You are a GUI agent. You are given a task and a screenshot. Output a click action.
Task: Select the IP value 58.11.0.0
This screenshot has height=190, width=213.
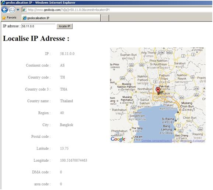(x=67, y=54)
